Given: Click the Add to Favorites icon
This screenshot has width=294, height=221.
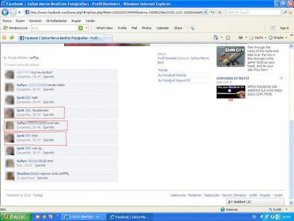Looking at the screenshot, I should 12,37.
